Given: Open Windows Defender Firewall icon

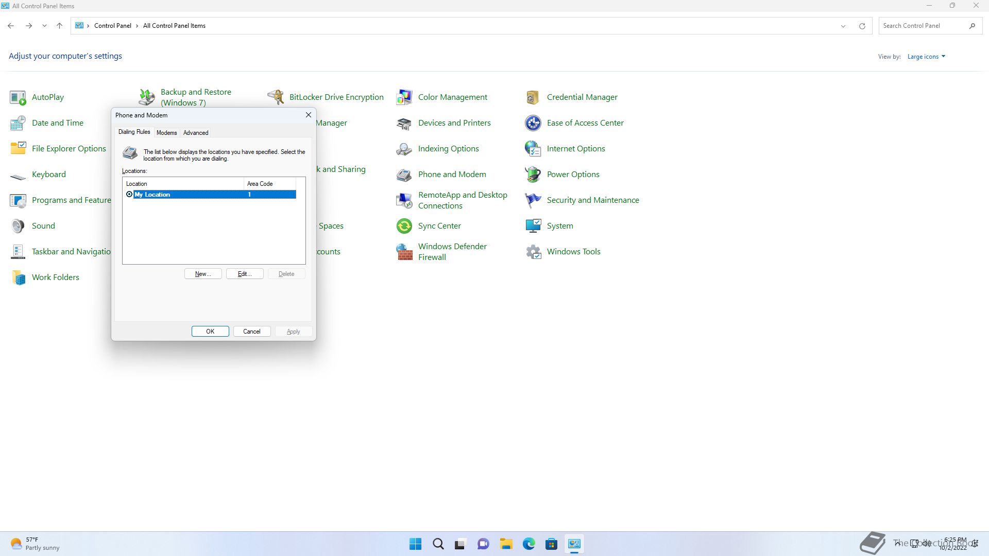Looking at the screenshot, I should [x=404, y=252].
